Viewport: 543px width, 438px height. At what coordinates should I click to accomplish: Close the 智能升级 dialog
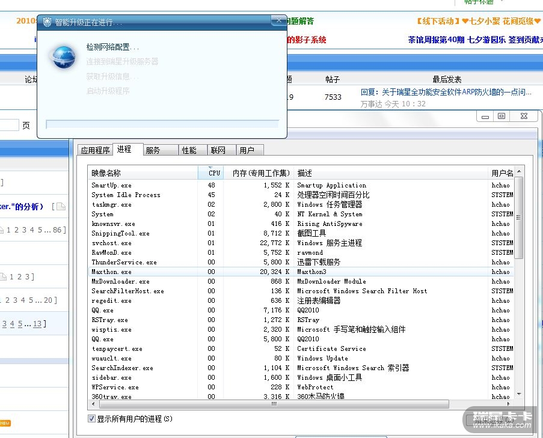pos(278,20)
